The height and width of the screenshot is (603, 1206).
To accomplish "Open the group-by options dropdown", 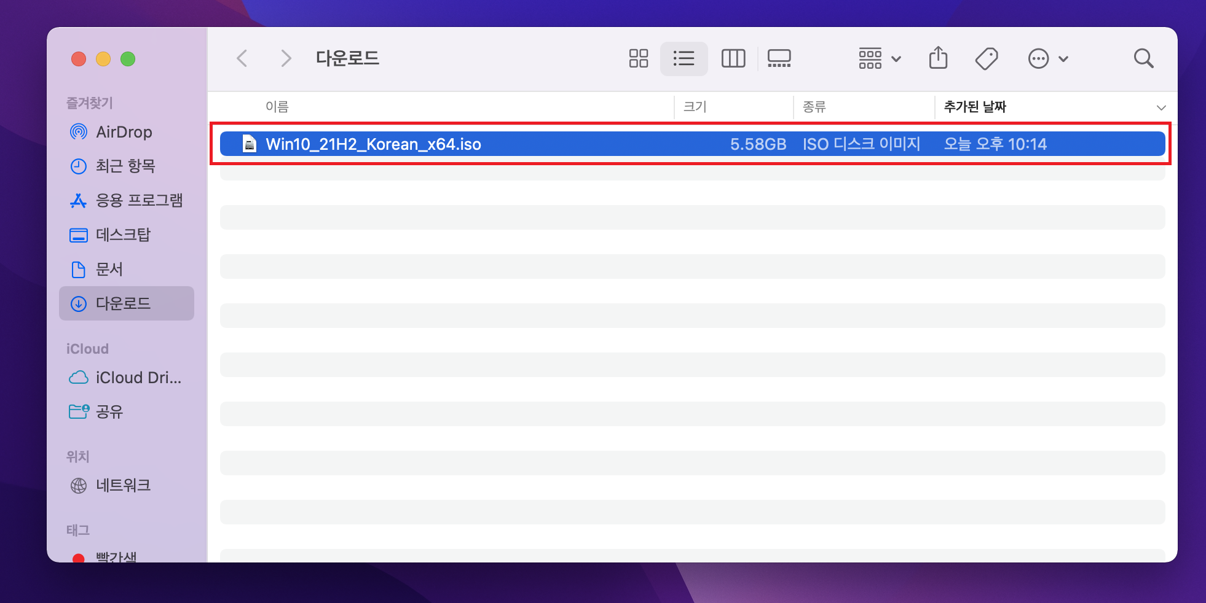I will [x=880, y=58].
